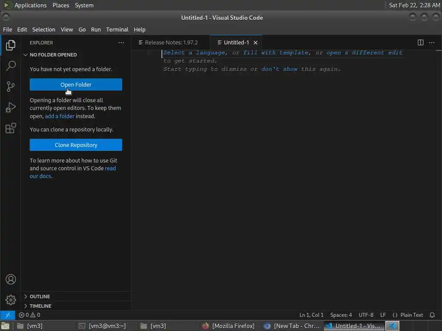Viewport: 442px width, 331px height.
Task: Expand the TIMELINE section
Action: tap(76, 306)
